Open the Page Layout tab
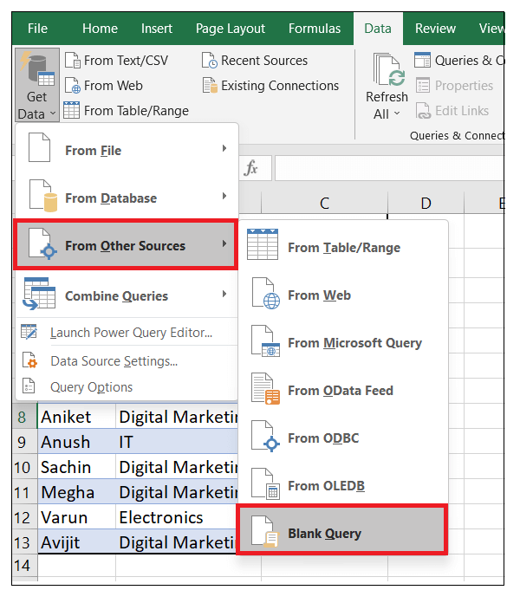Viewport: 520px width, 603px height. [230, 29]
